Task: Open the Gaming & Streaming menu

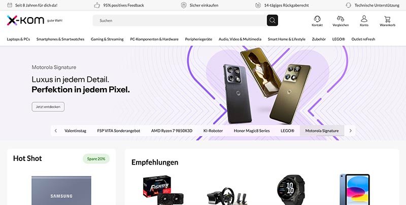Action: (x=107, y=39)
